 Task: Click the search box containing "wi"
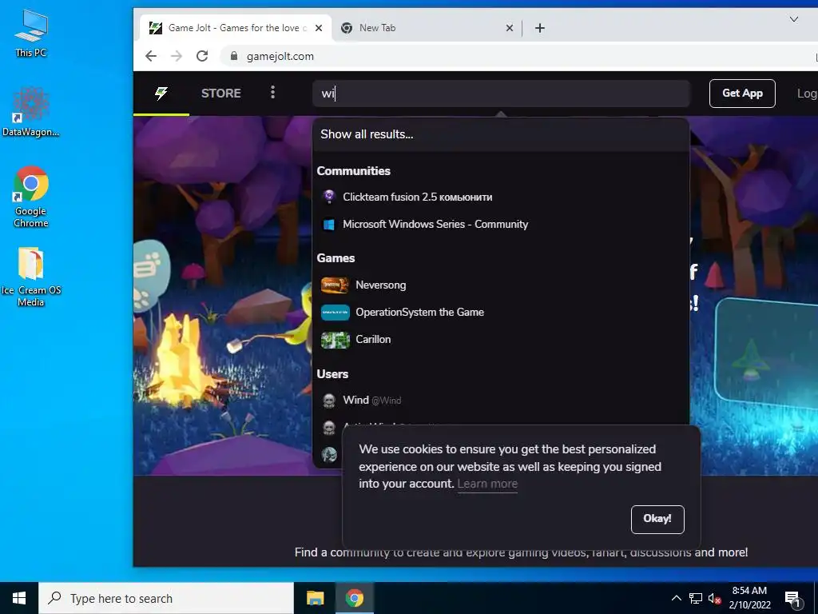click(501, 94)
